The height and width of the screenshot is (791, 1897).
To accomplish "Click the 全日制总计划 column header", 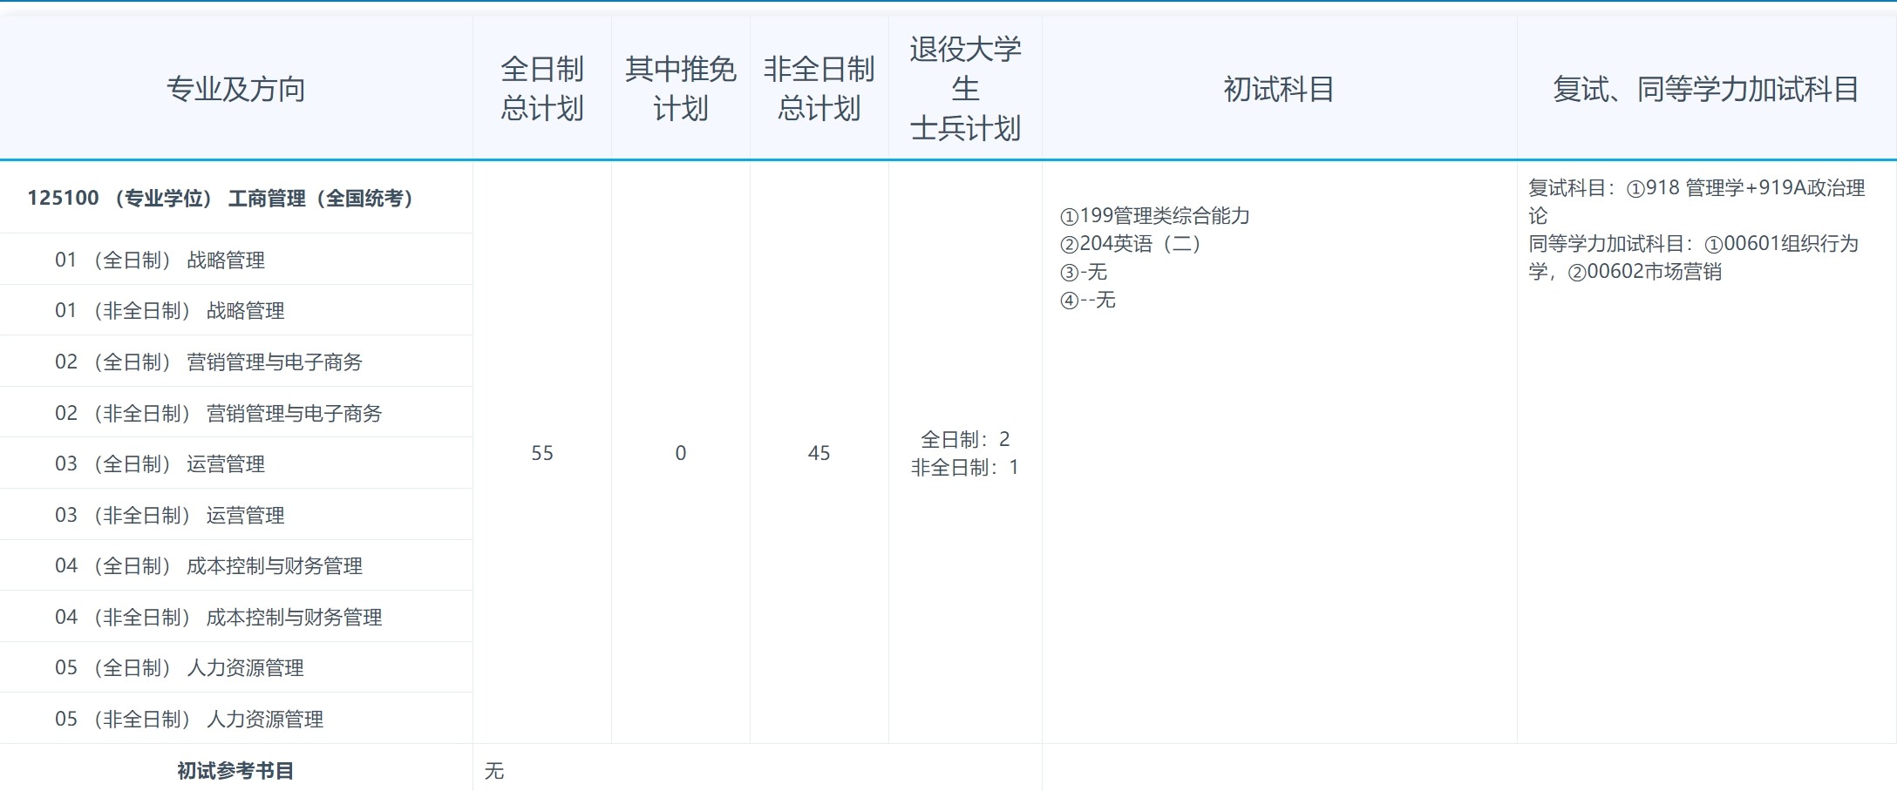I will [x=541, y=89].
